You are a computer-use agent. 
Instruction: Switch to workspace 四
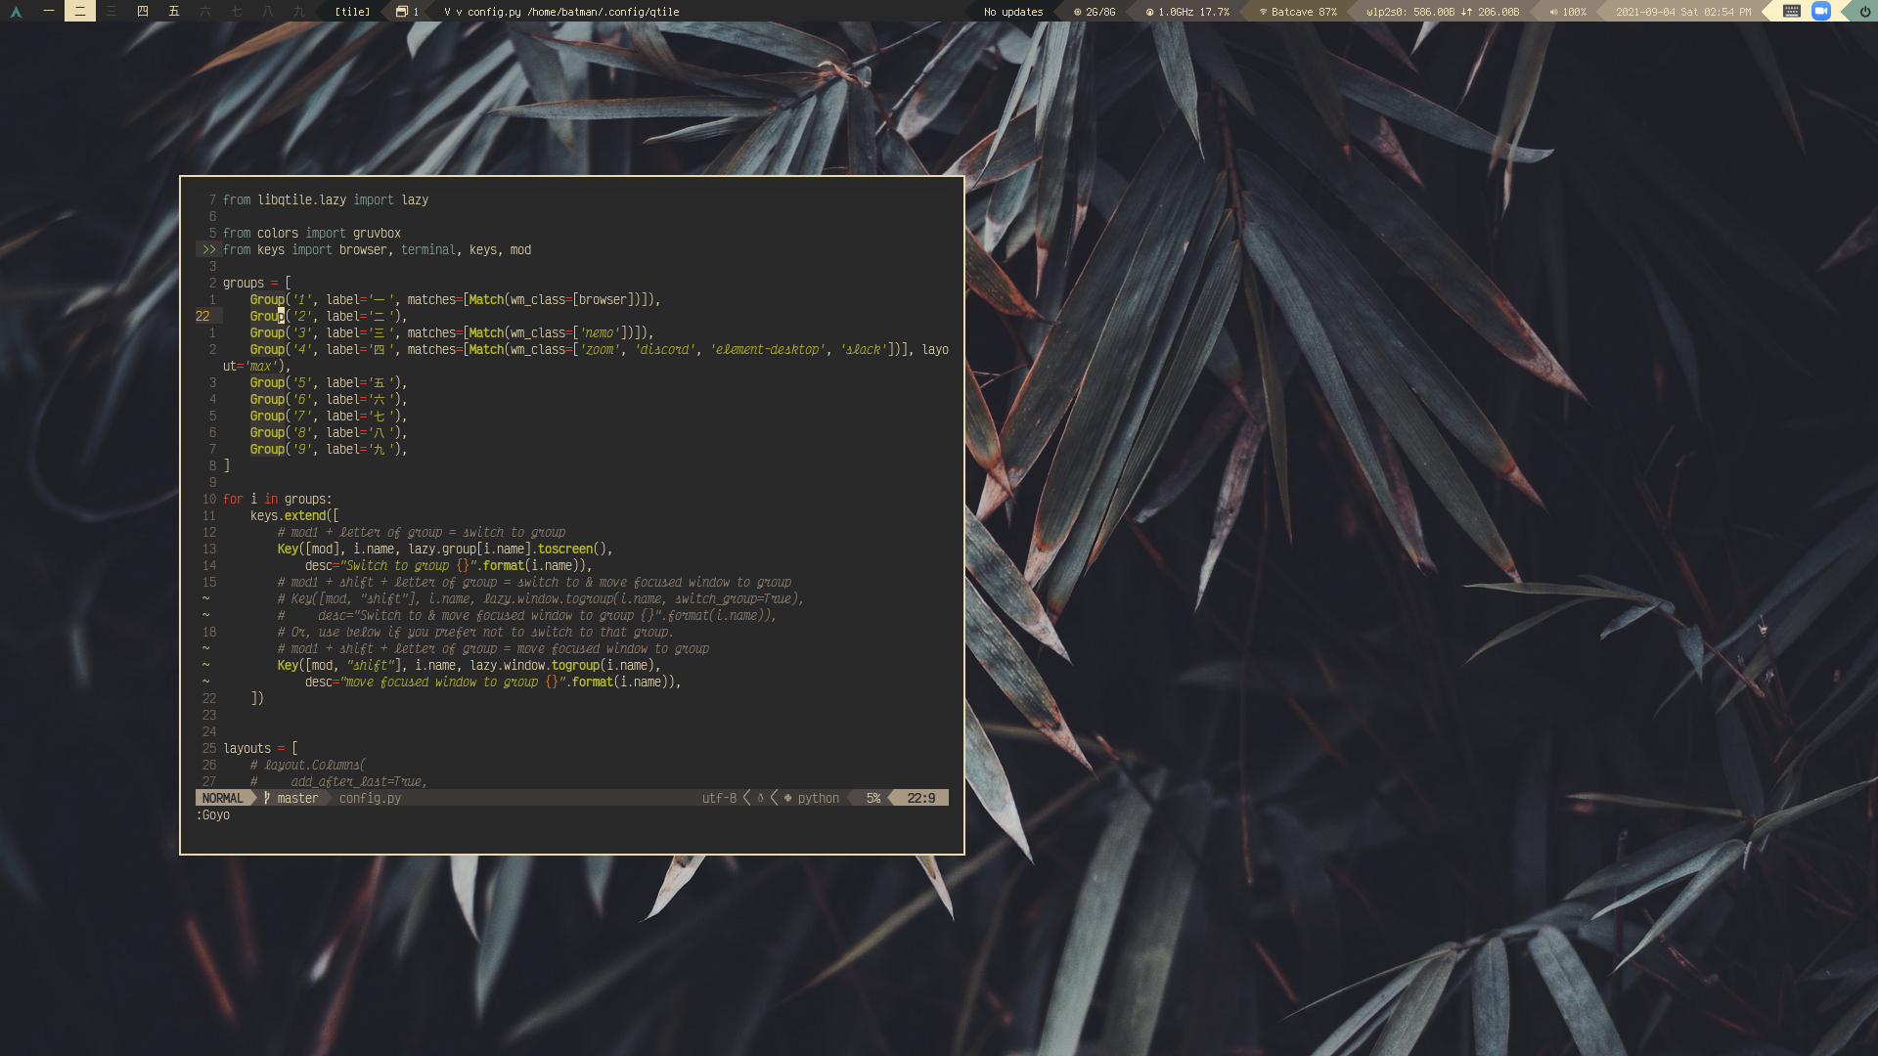tap(143, 11)
